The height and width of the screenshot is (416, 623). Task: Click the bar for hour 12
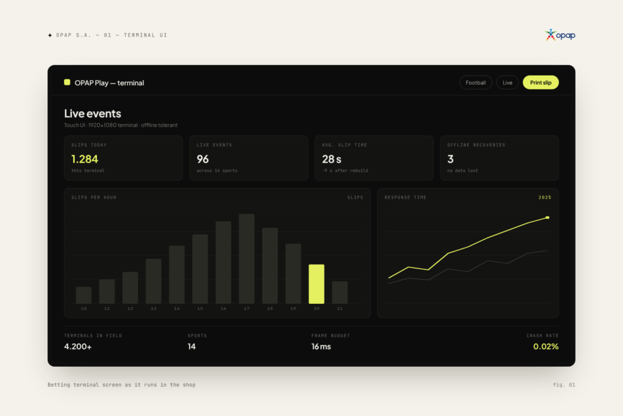(x=130, y=288)
